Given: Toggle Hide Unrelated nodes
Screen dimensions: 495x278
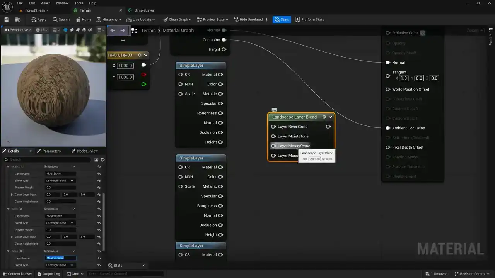Looking at the screenshot, I should 247,19.
